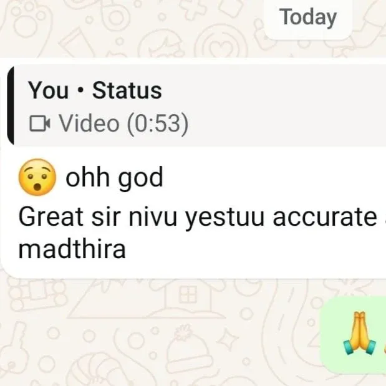Click the Today date chip
This screenshot has width=386, height=386.
click(308, 17)
